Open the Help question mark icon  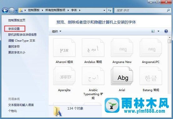click(x=166, y=31)
